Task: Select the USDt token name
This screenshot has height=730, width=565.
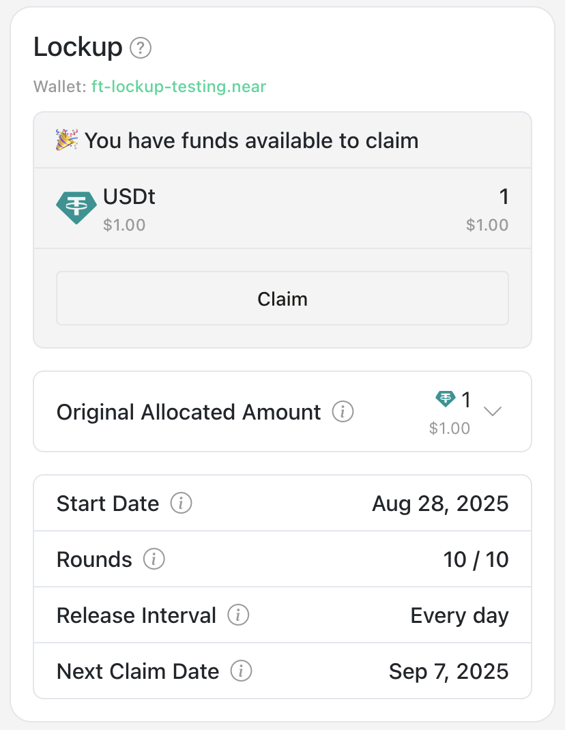Action: tap(129, 196)
